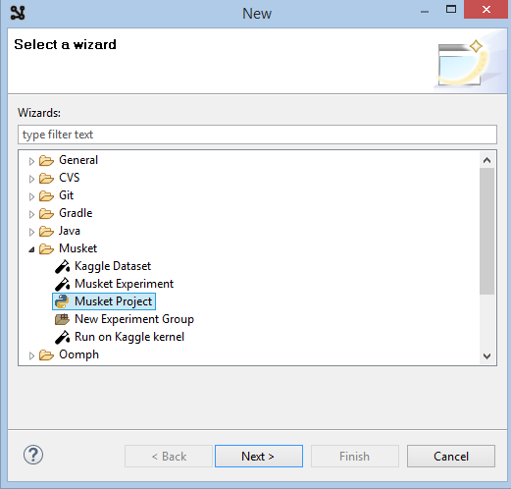Click the Musket folder icon

(x=46, y=248)
